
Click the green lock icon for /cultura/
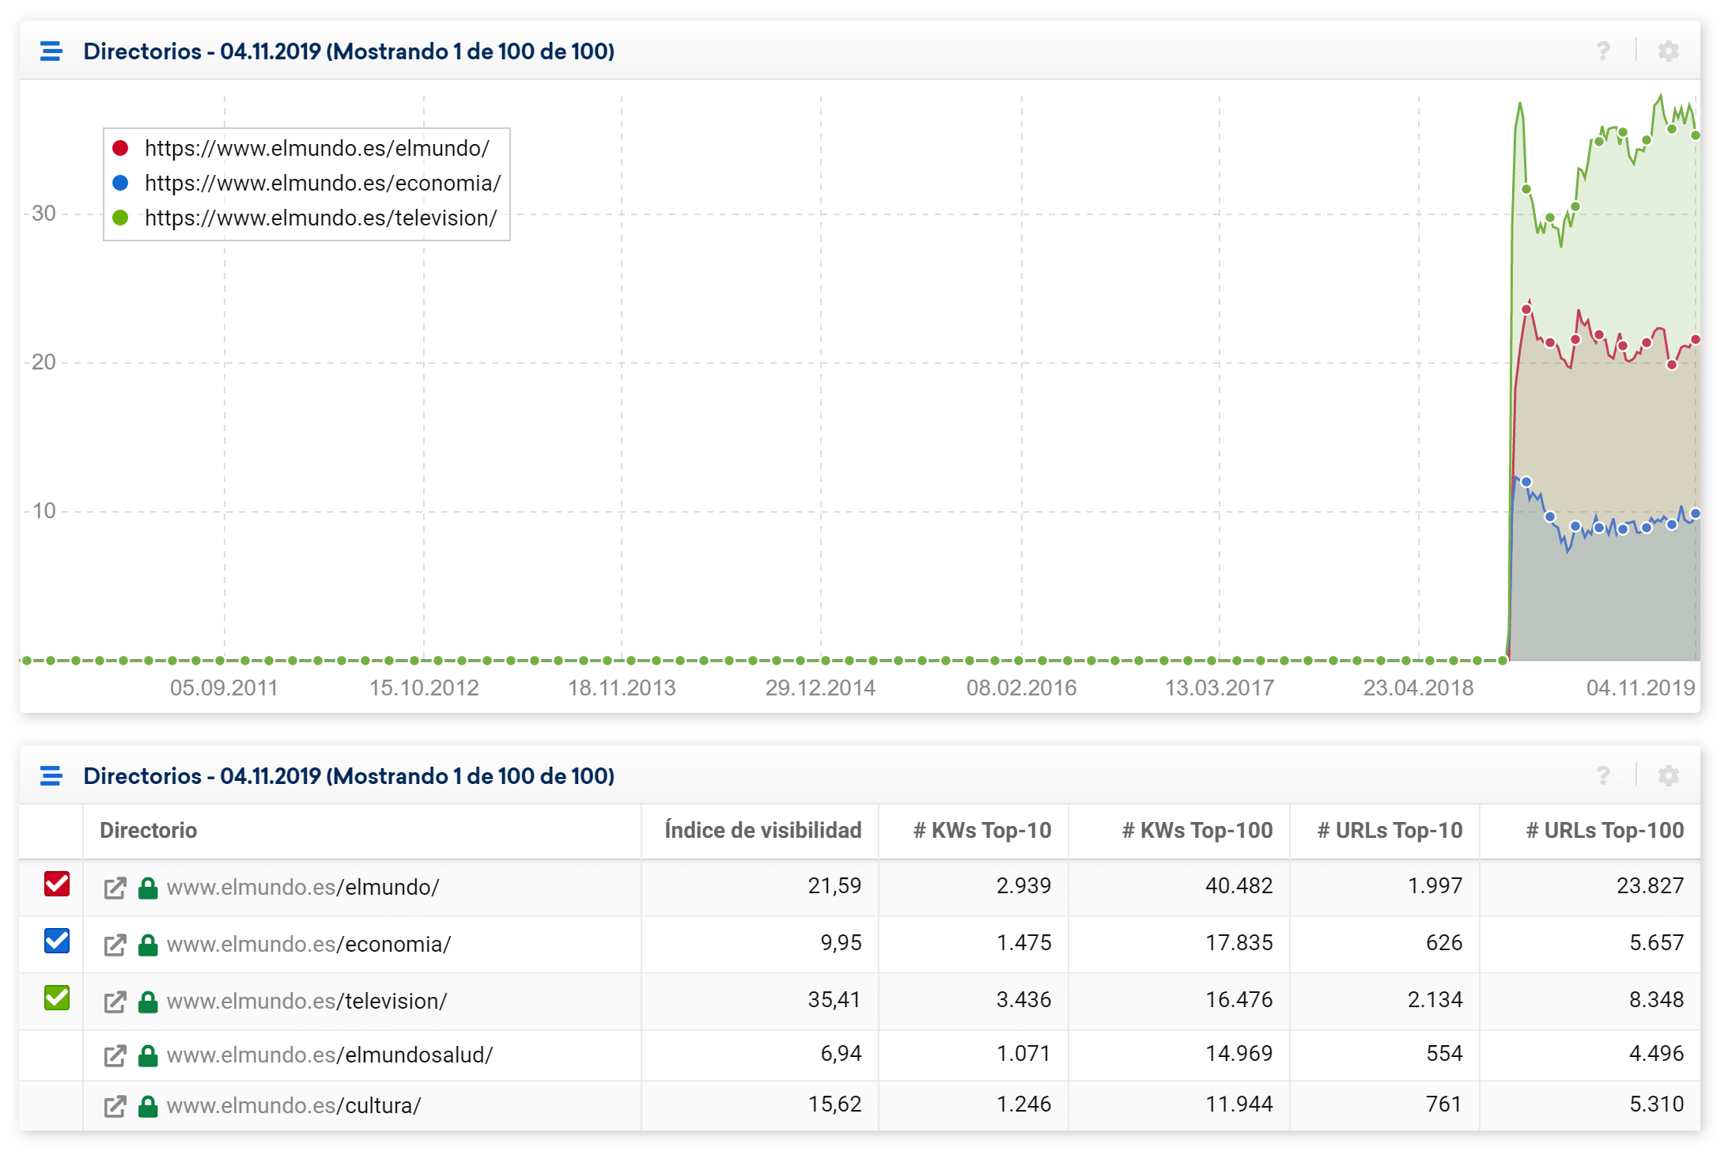pos(148,1106)
